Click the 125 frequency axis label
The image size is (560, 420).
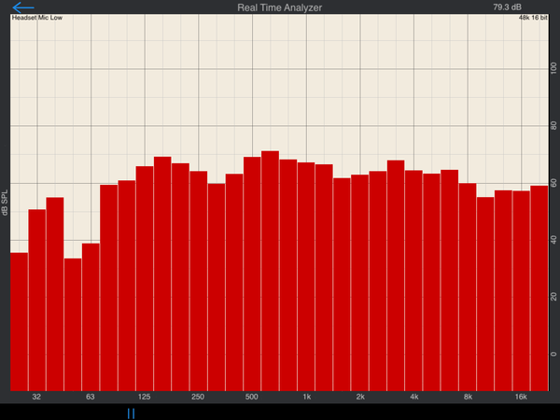coord(144,397)
